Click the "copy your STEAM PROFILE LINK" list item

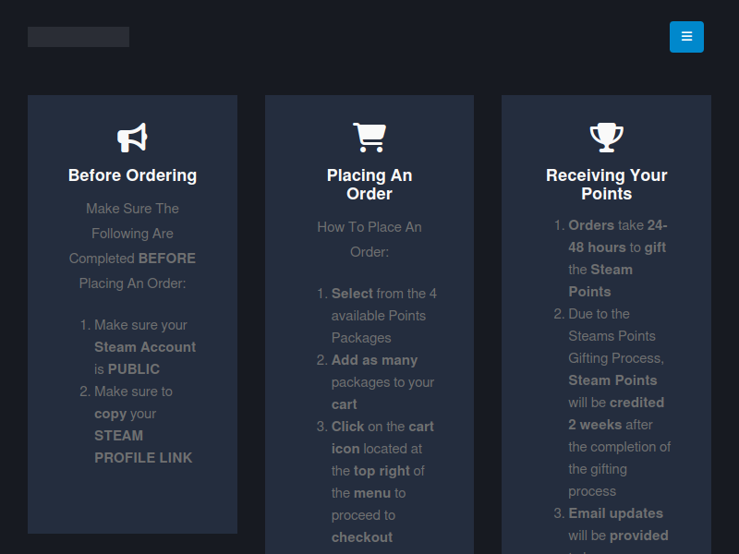tap(143, 425)
